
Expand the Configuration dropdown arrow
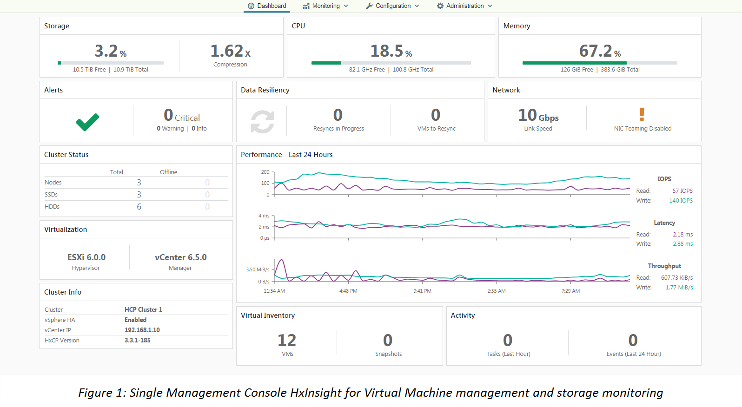417,6
